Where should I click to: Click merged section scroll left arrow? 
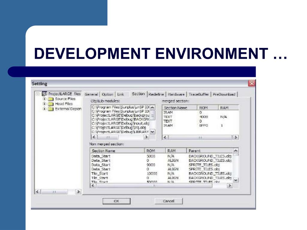(x=165, y=137)
